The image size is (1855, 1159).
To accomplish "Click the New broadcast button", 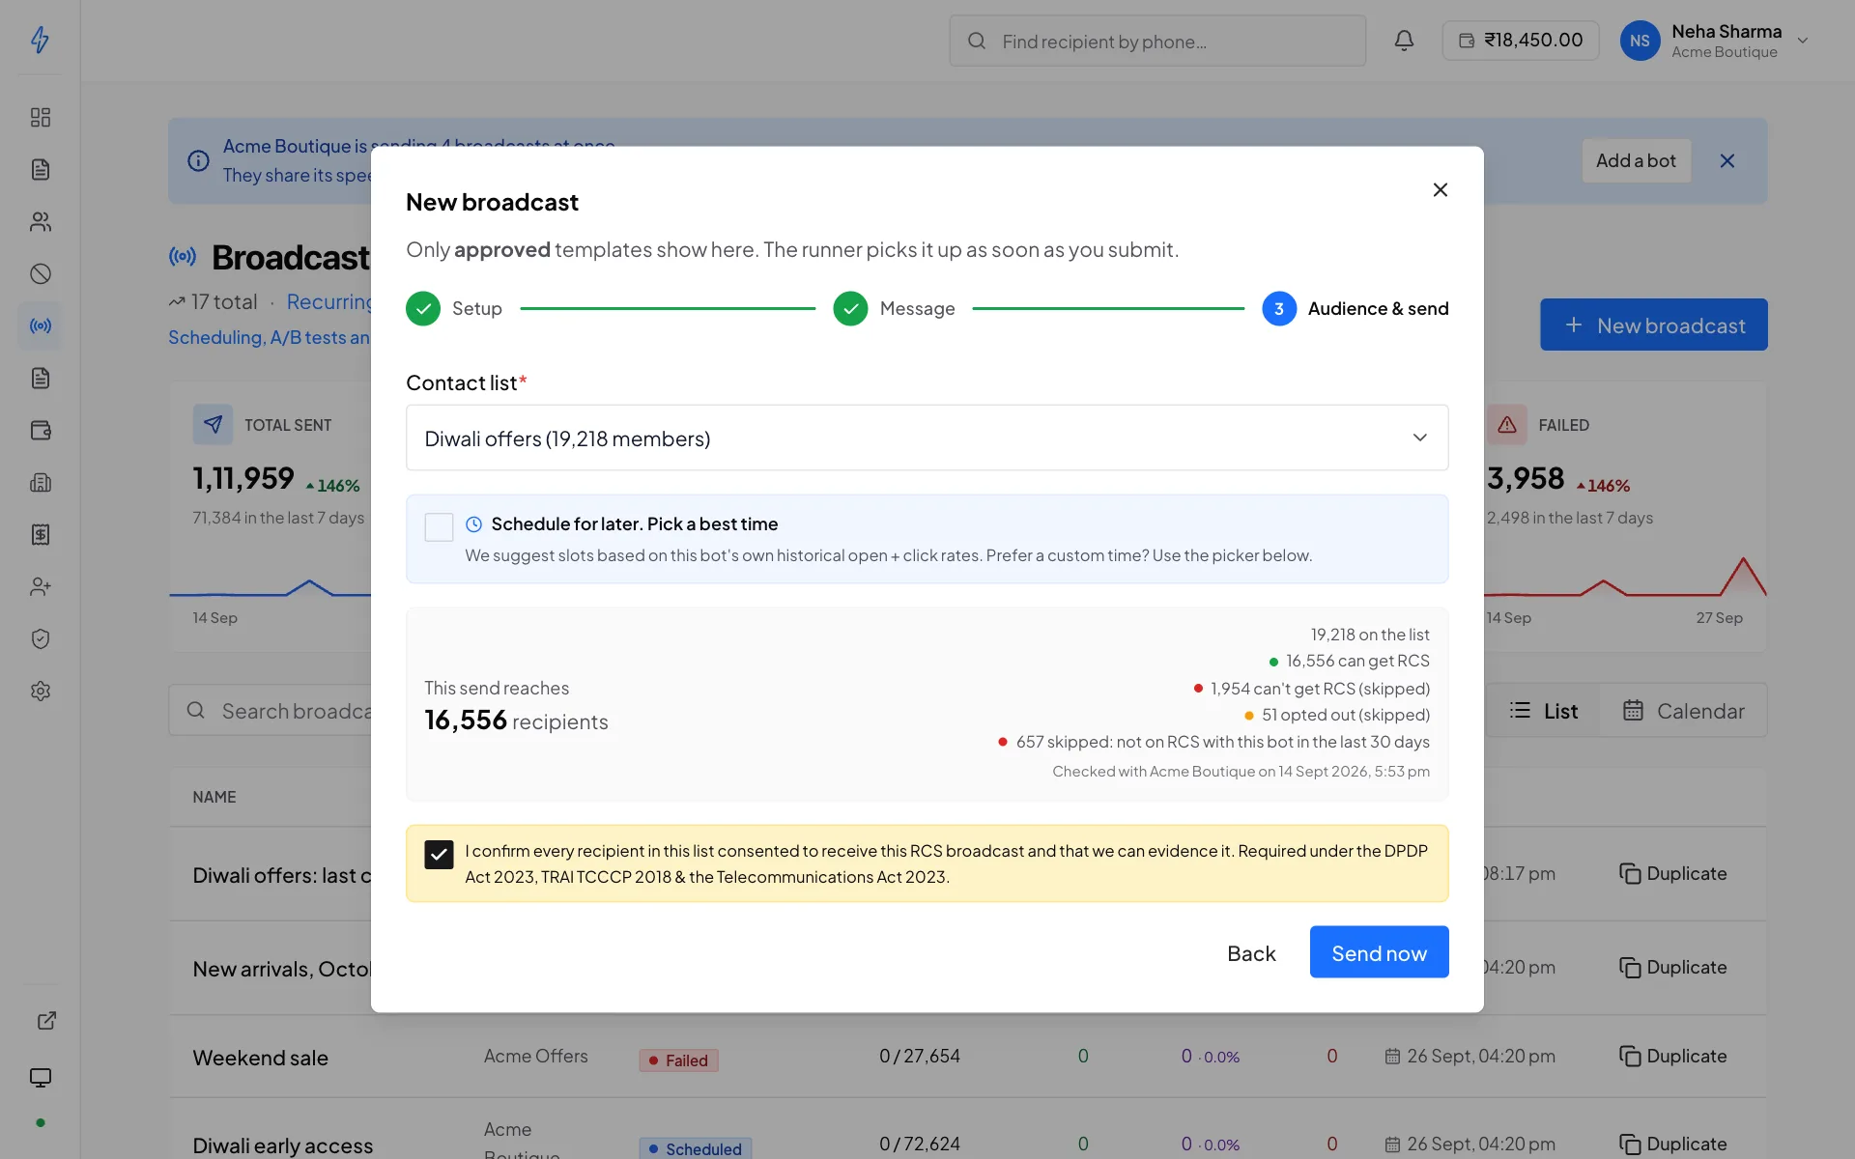I will pos(1653,325).
